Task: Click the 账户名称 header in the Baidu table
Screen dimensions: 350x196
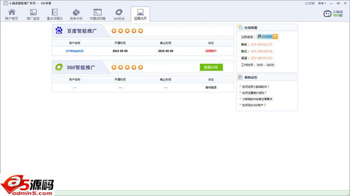Action: click(74, 43)
